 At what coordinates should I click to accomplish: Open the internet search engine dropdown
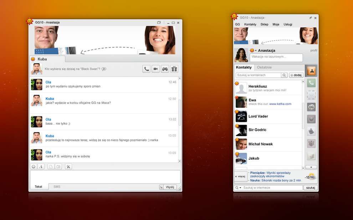[x=238, y=188]
